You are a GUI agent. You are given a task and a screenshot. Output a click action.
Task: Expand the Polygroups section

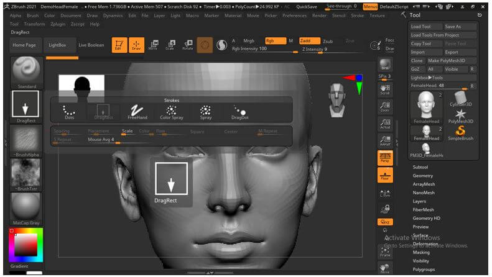pyautogui.click(x=424, y=269)
